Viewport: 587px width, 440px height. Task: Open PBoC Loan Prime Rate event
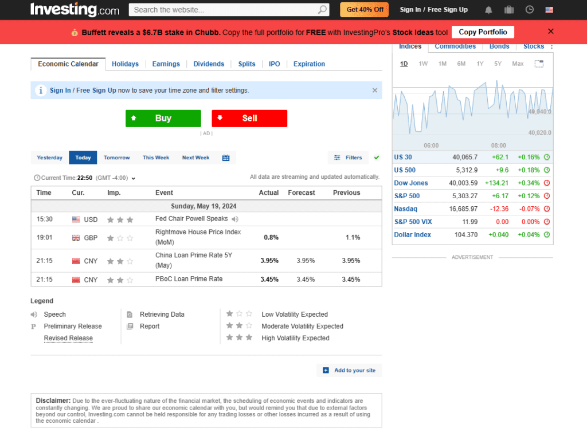pyautogui.click(x=189, y=279)
